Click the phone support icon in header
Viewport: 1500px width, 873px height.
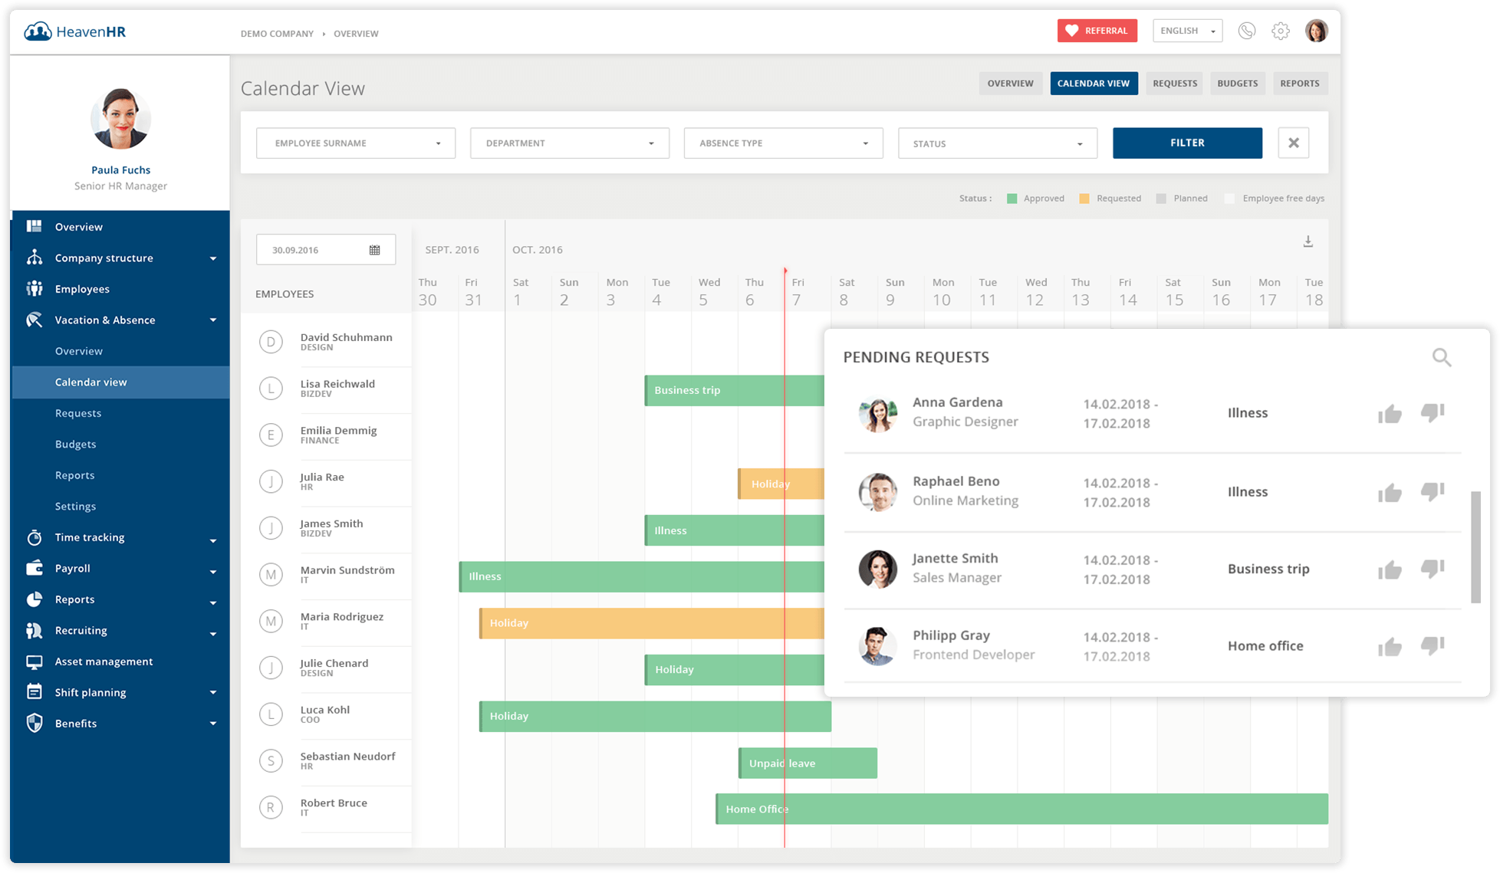1247,31
